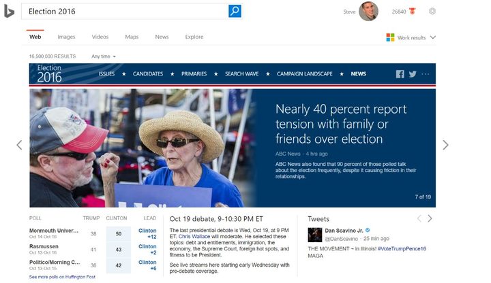Share on Twitter from election banner
Image resolution: width=491 pixels, height=283 pixels.
coord(413,74)
